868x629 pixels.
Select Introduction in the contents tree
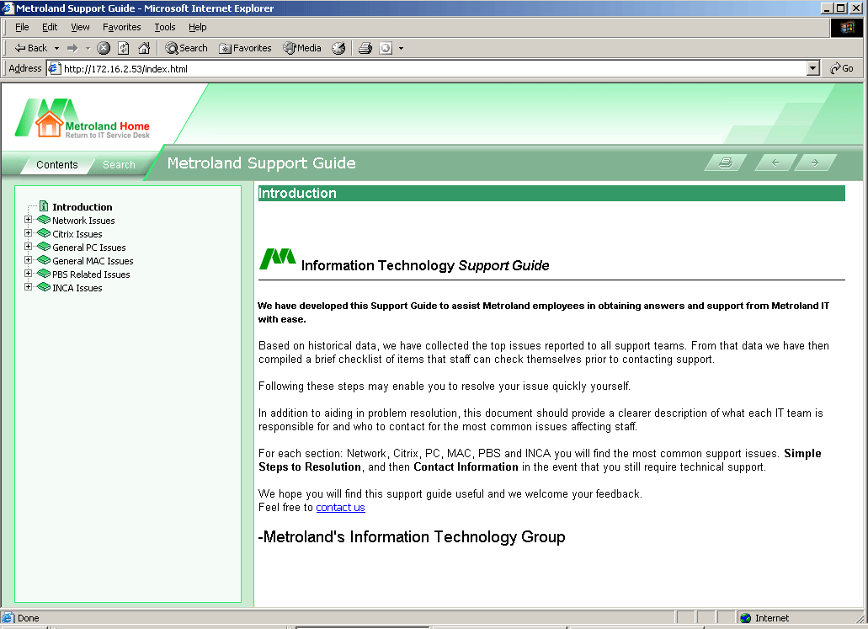coord(82,207)
